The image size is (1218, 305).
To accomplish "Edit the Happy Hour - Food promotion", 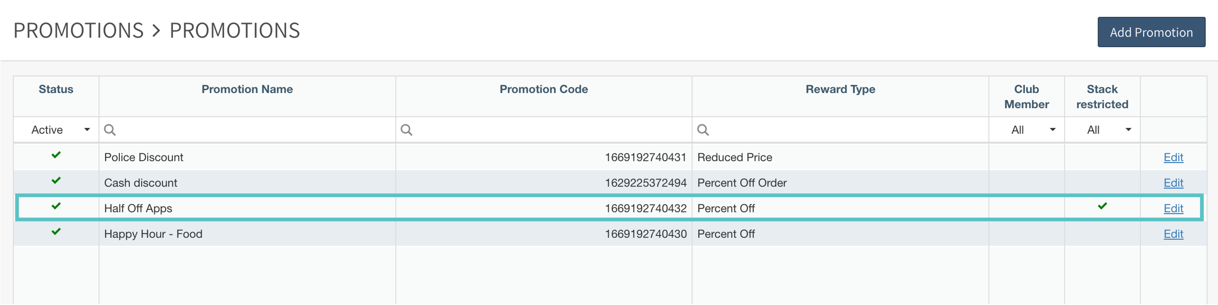I will click(x=1173, y=234).
